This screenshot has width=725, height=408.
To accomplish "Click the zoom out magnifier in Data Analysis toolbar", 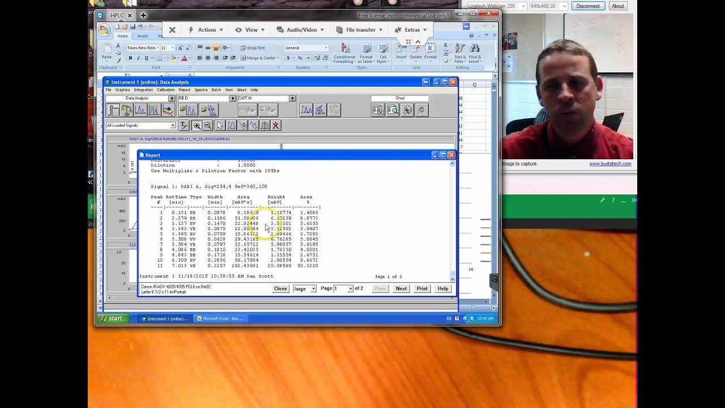I will pos(207,126).
